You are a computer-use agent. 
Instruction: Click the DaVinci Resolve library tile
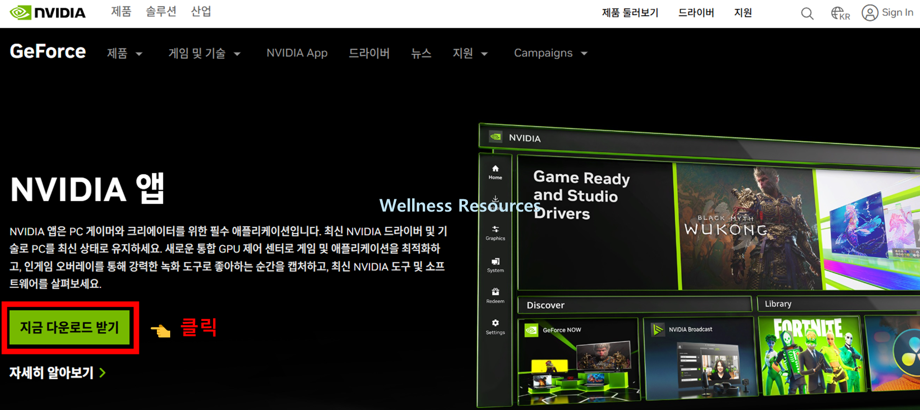click(x=893, y=354)
